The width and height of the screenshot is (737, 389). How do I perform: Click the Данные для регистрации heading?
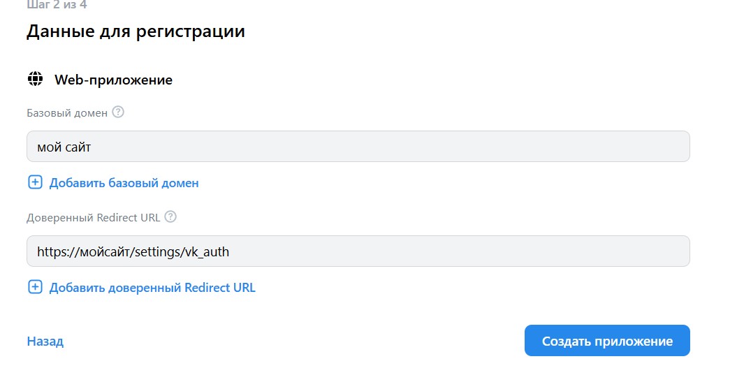click(136, 31)
